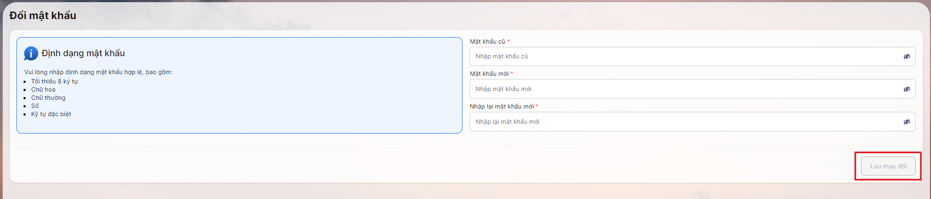This screenshot has width=931, height=199.
Task: Show the old password with the eye icon
Action: 906,57
